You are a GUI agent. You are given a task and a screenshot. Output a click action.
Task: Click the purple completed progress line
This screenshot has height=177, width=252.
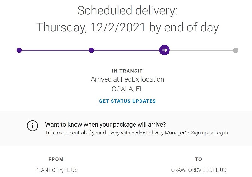point(89,50)
